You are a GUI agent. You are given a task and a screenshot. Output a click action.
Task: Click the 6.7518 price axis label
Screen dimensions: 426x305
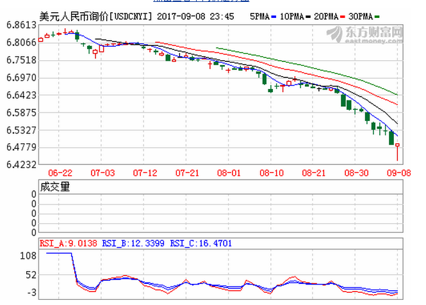coord(22,60)
